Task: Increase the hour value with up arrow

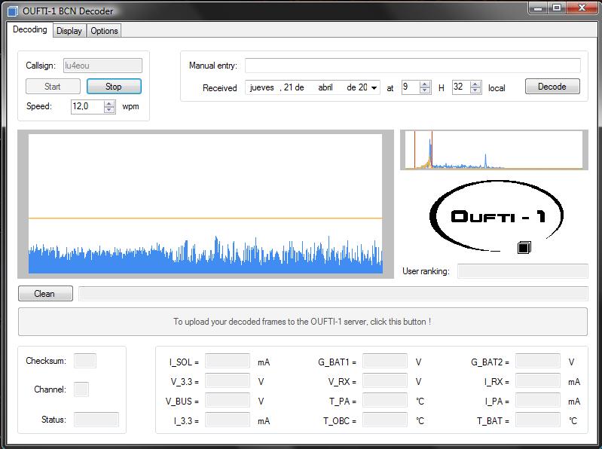Action: pyautogui.click(x=425, y=84)
